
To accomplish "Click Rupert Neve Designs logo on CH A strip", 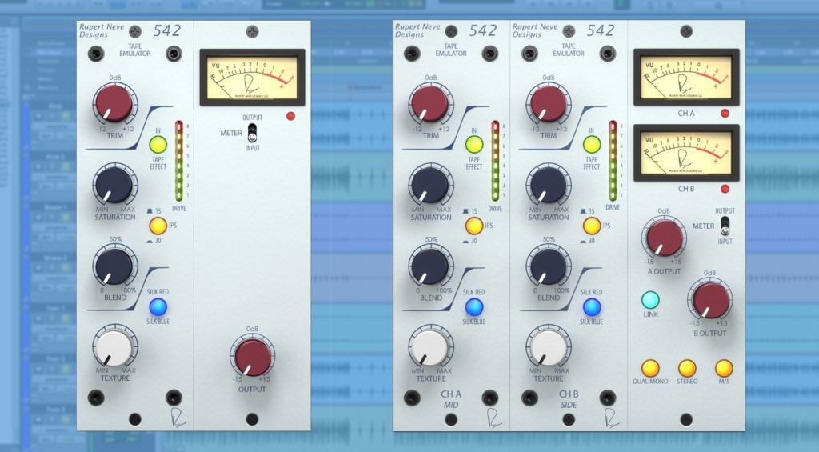I will pyautogui.click(x=417, y=31).
